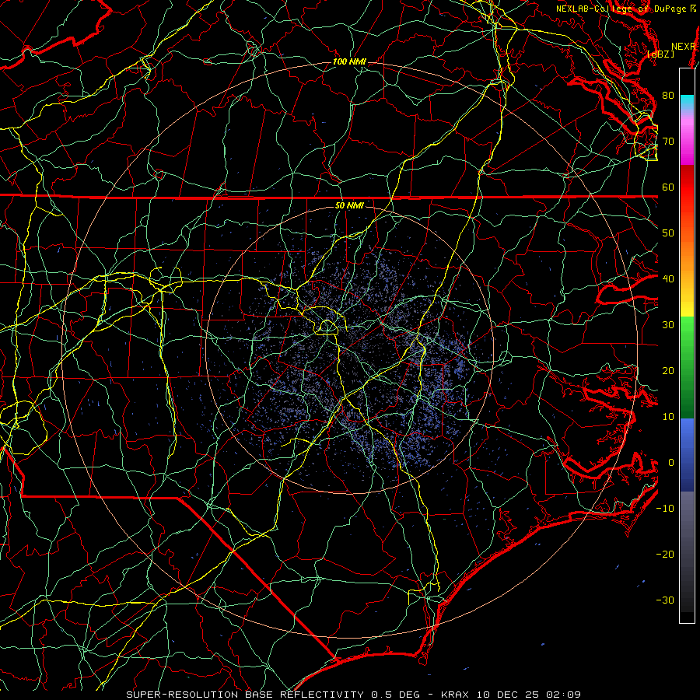The height and width of the screenshot is (700, 700).
Task: Click the 80 dBZ scale value
Action: coord(668,95)
